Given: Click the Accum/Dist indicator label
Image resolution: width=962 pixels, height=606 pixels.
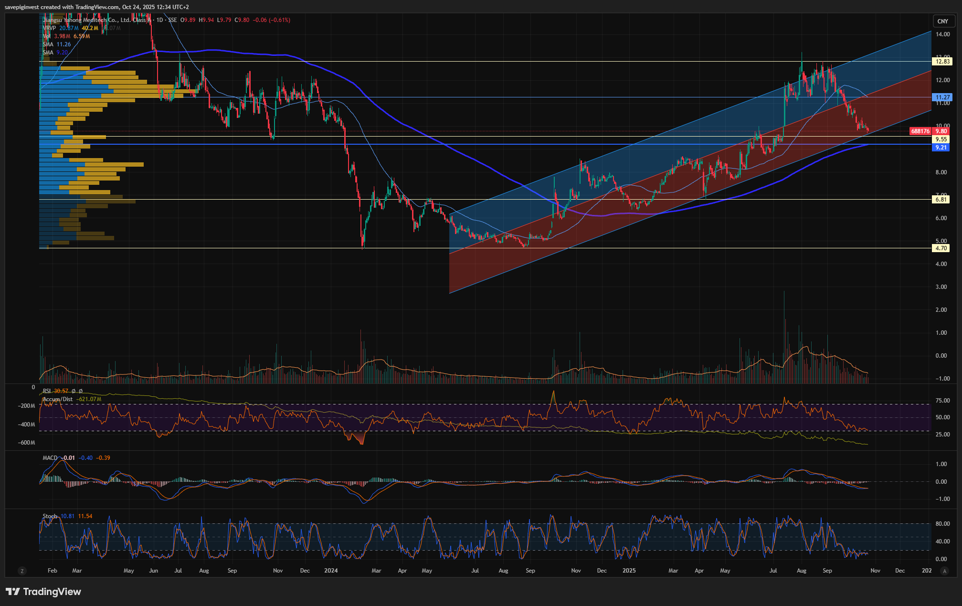Looking at the screenshot, I should (x=58, y=399).
